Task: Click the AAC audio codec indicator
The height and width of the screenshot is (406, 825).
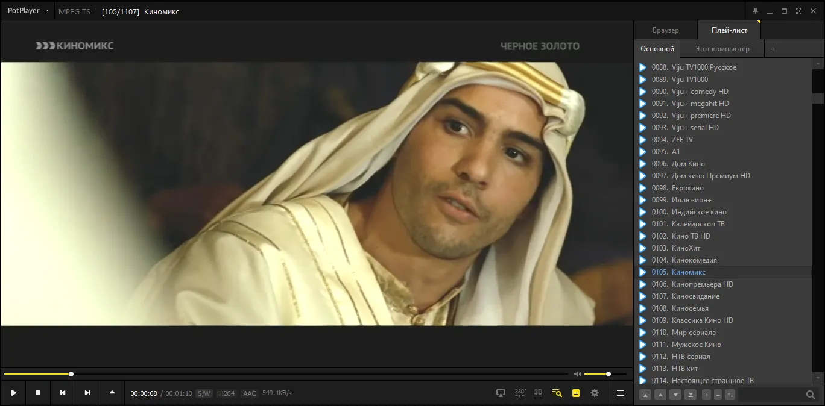Action: [x=249, y=393]
